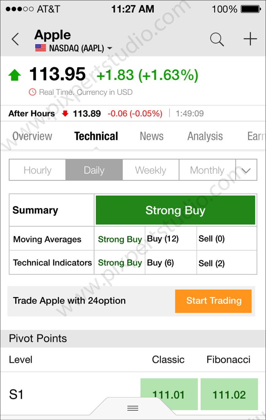This screenshot has height=420, width=266.
Task: Open the timeframe chevron dropdown
Action: [x=246, y=170]
